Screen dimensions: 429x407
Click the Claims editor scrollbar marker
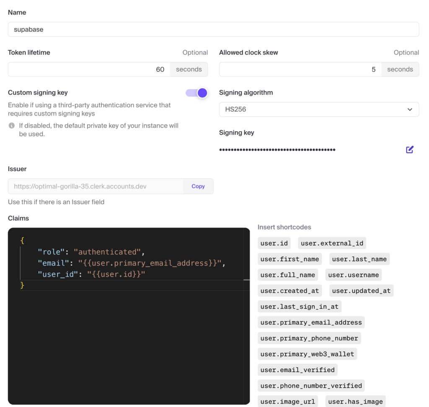(x=246, y=280)
